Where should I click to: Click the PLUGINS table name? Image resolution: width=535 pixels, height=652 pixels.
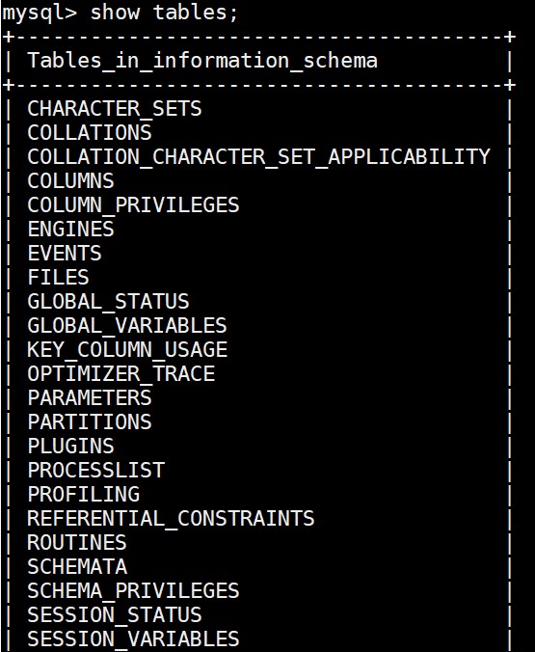point(70,447)
